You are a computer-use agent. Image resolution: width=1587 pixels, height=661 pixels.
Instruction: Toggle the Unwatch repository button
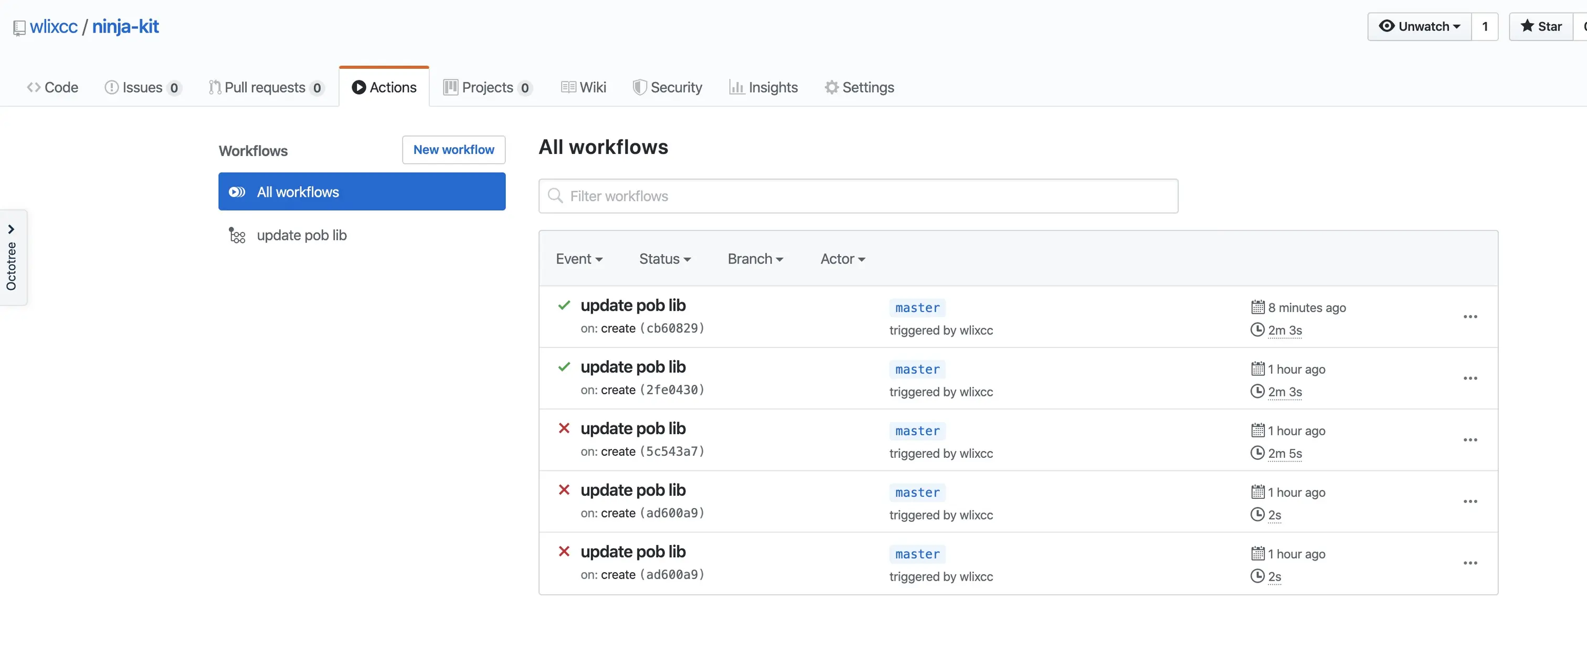click(x=1419, y=27)
